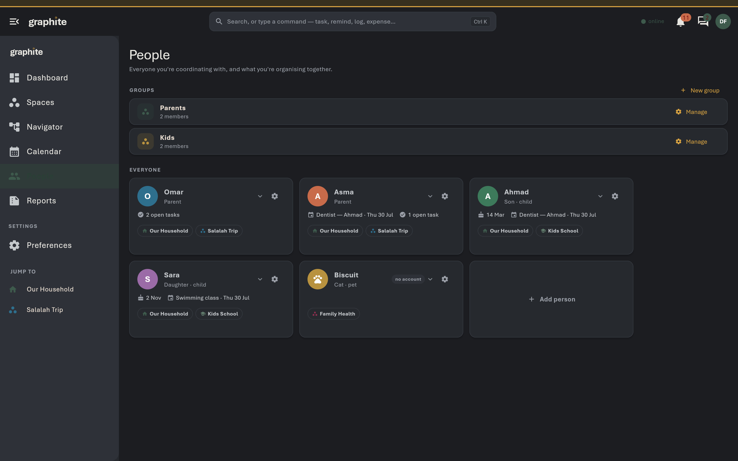The height and width of the screenshot is (461, 738).
Task: Click Sara's Swimming class event
Action: click(x=209, y=298)
